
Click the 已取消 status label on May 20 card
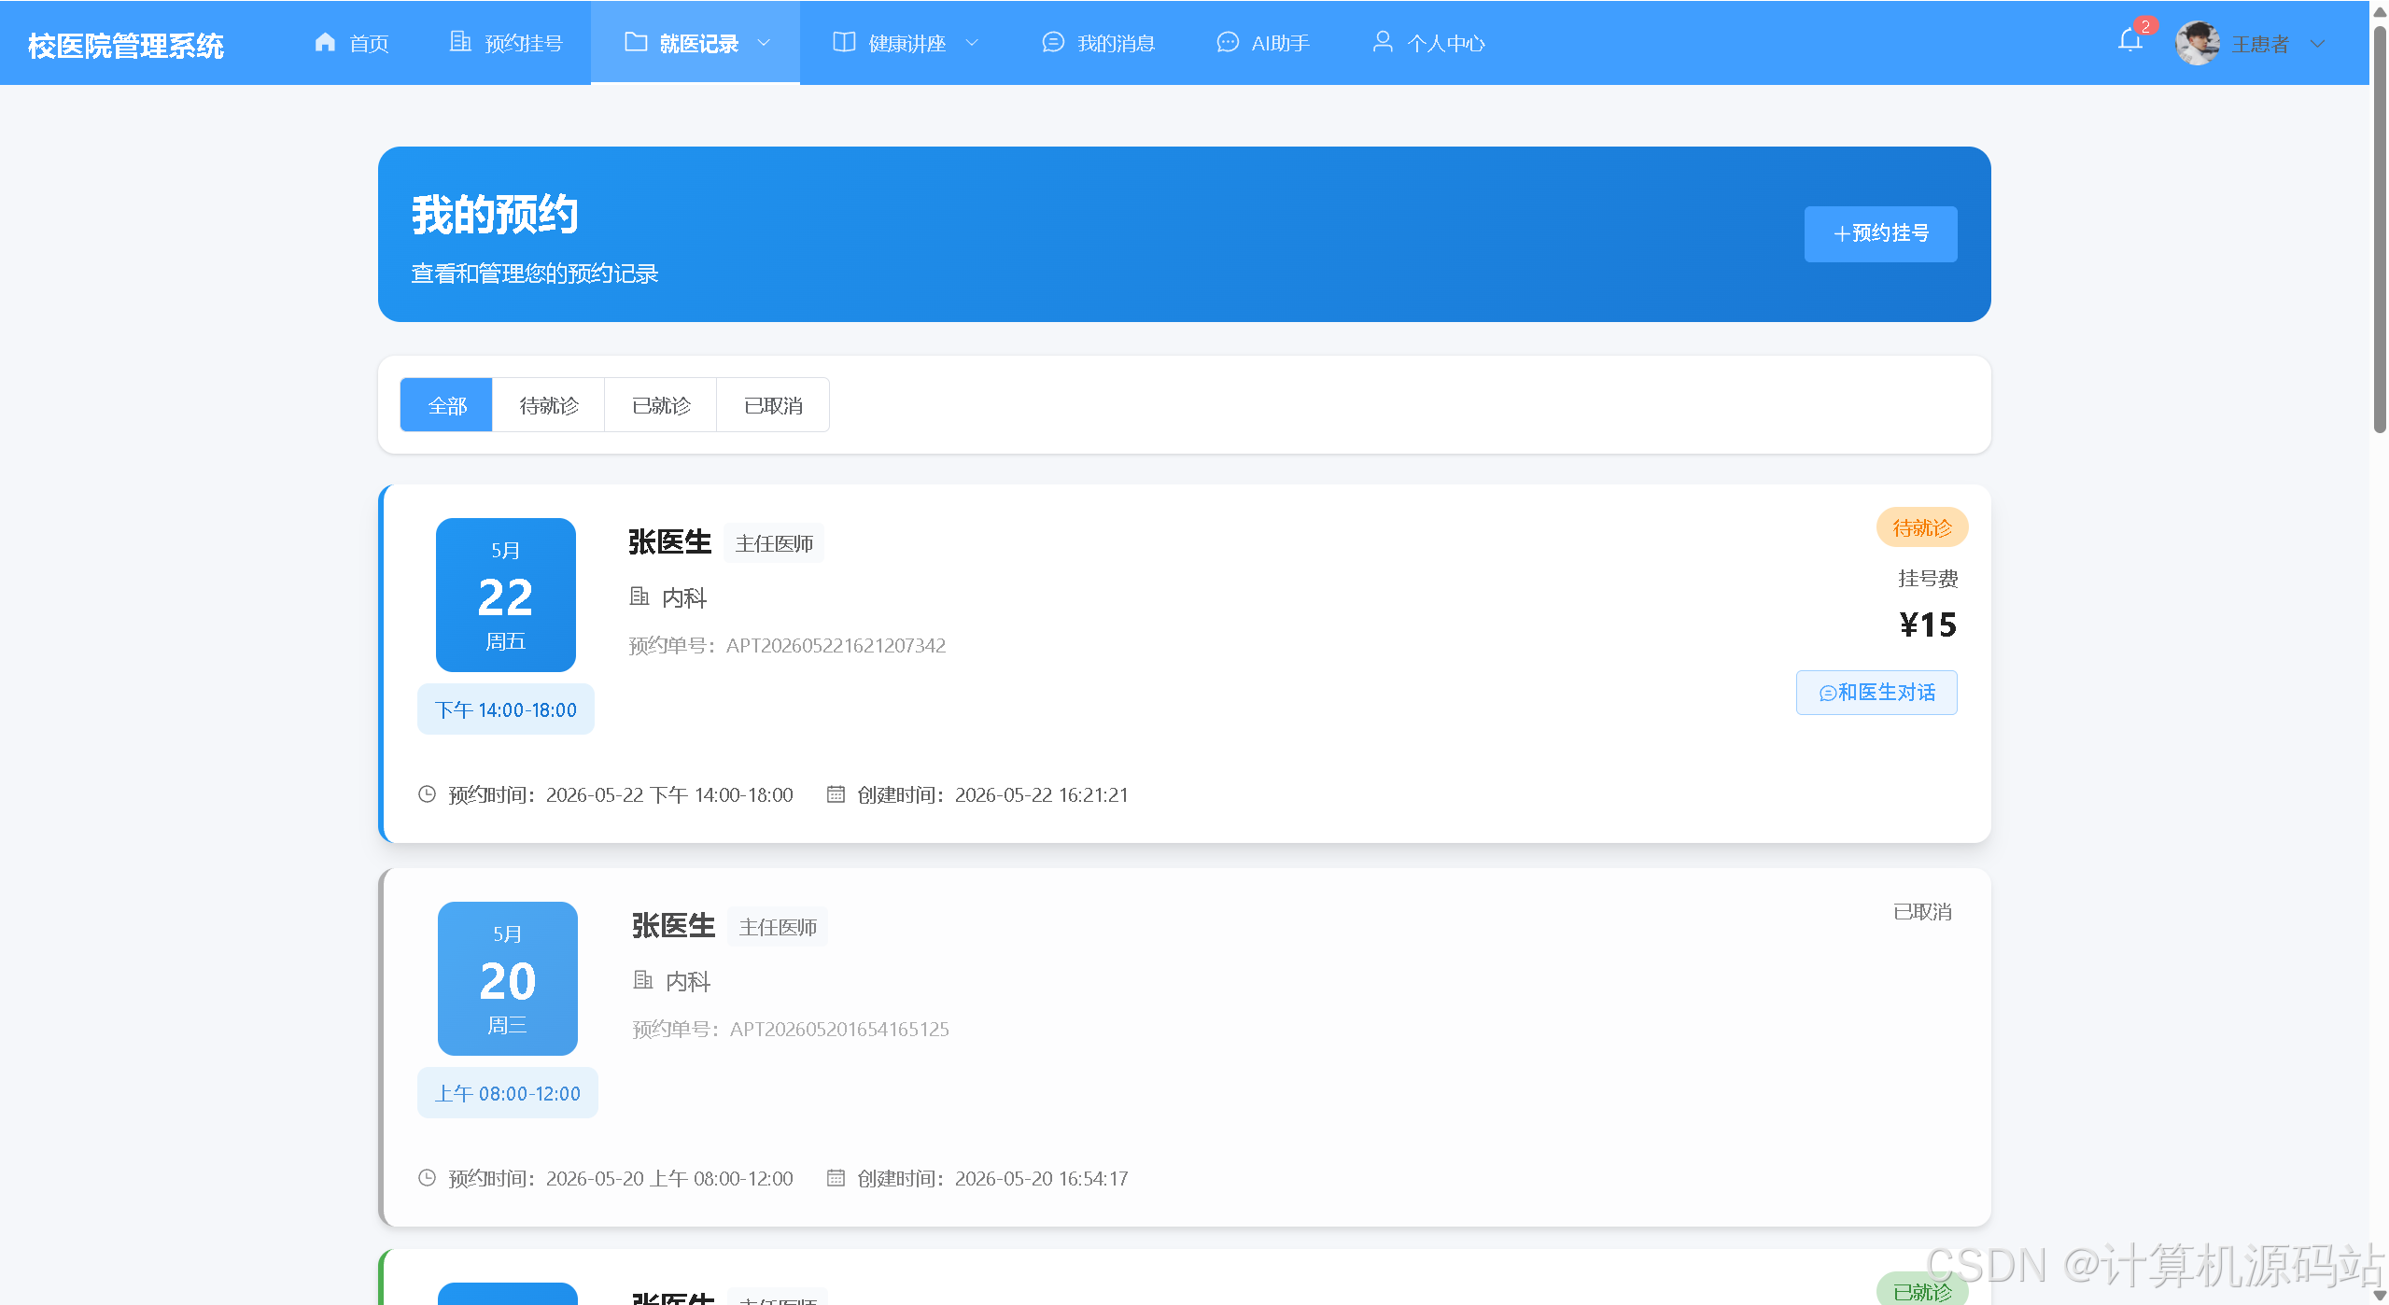(x=1922, y=912)
